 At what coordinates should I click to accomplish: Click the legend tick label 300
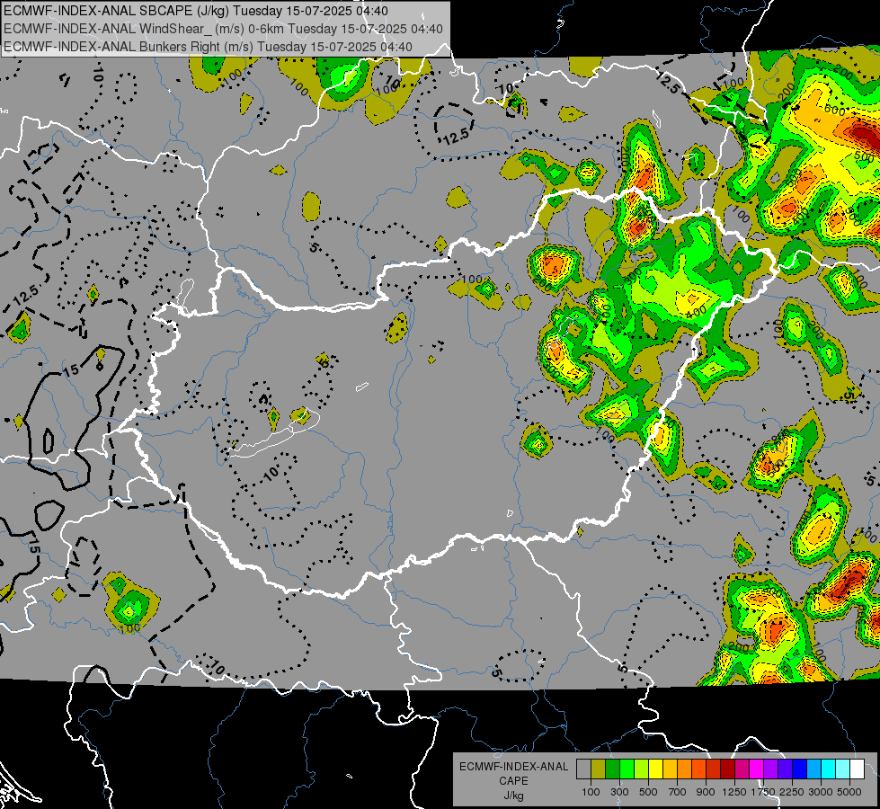click(x=619, y=792)
